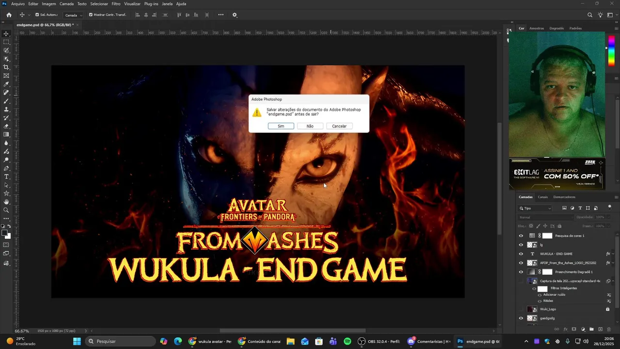Select the Pen tool

[x=6, y=168]
